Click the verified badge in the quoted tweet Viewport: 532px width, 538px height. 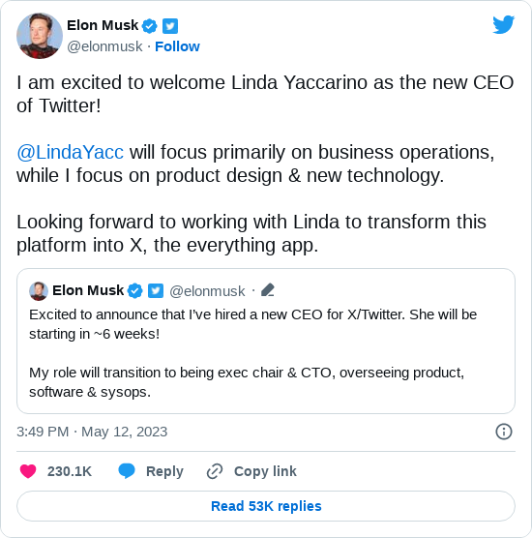(x=135, y=290)
